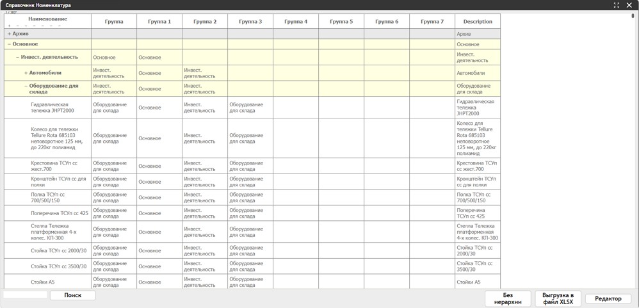Select Стелла Тележка платформенная in the Наименование column
639x308 pixels.
click(x=47, y=232)
